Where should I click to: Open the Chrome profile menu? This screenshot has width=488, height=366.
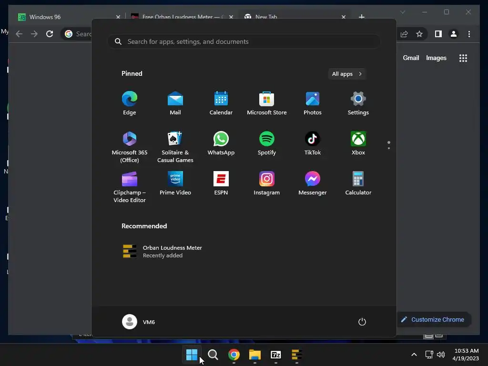pos(454,34)
